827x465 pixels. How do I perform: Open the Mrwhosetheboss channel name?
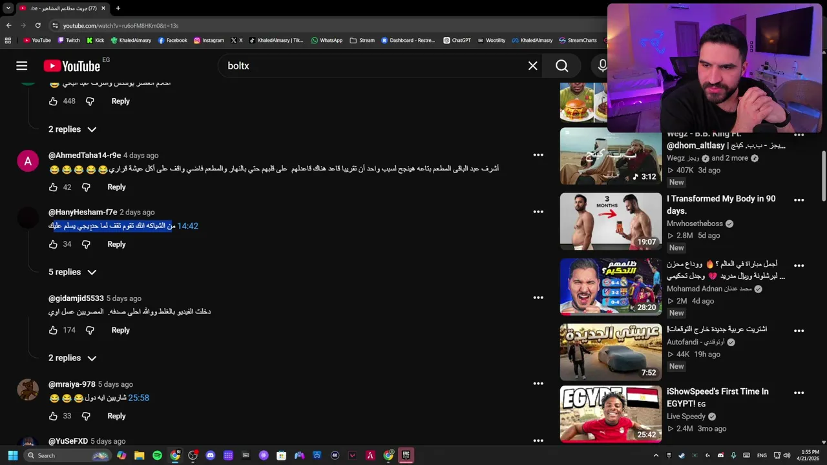695,223
